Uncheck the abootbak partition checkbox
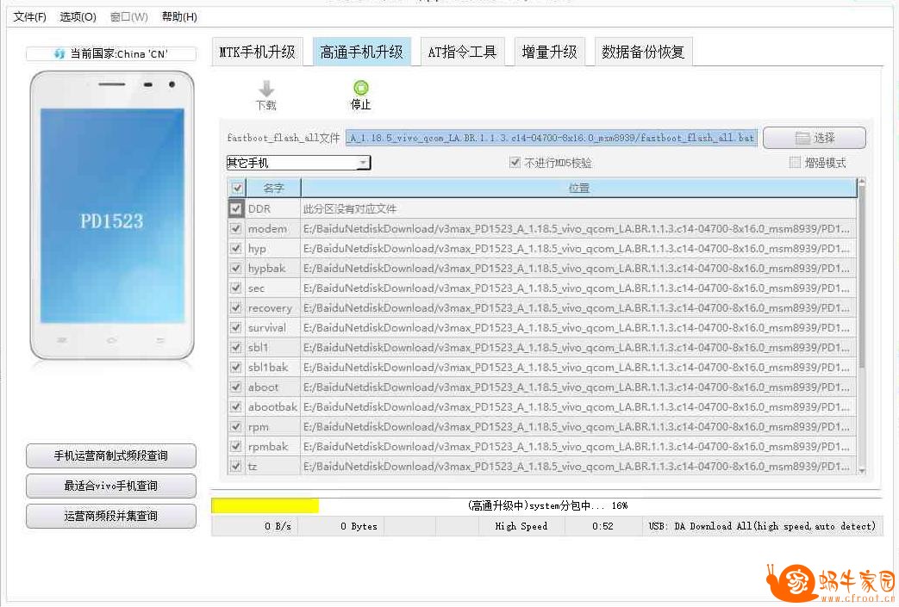The height and width of the screenshot is (607, 899). point(235,406)
